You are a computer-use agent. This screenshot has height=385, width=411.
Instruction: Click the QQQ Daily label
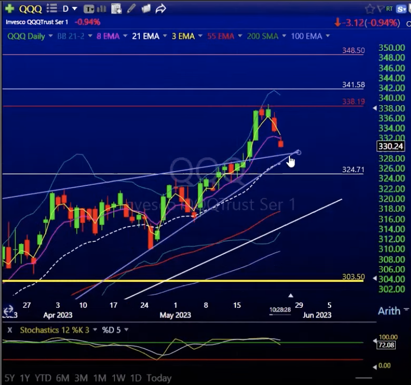coord(26,36)
